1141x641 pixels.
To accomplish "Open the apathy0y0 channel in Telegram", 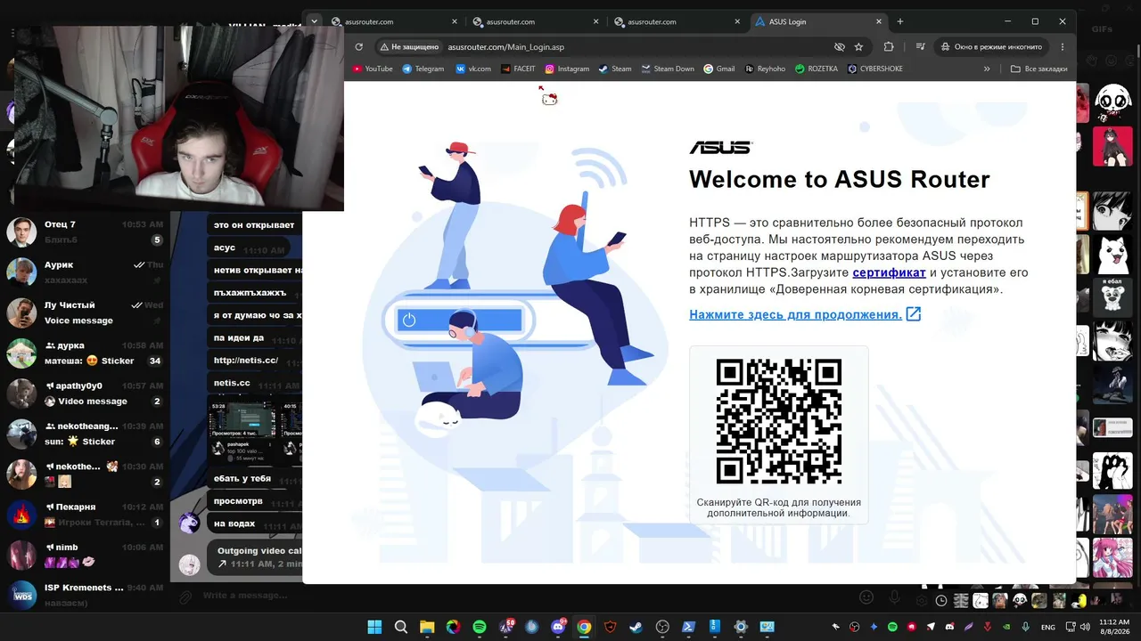I will (x=86, y=394).
